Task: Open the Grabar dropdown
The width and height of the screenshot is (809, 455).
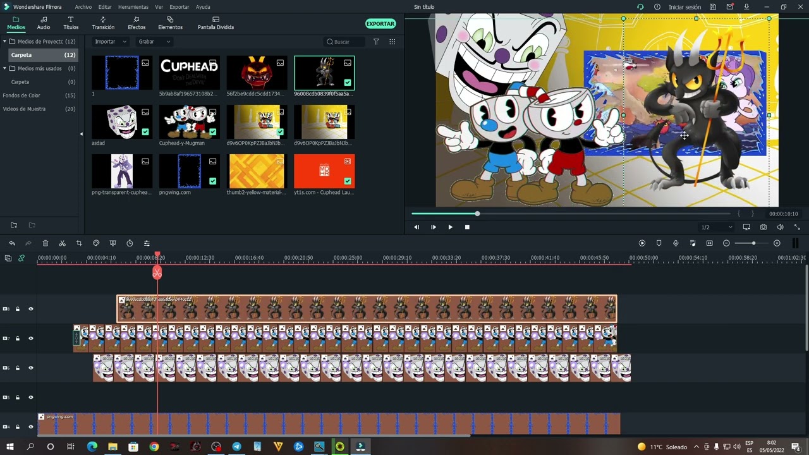Action: coord(154,42)
